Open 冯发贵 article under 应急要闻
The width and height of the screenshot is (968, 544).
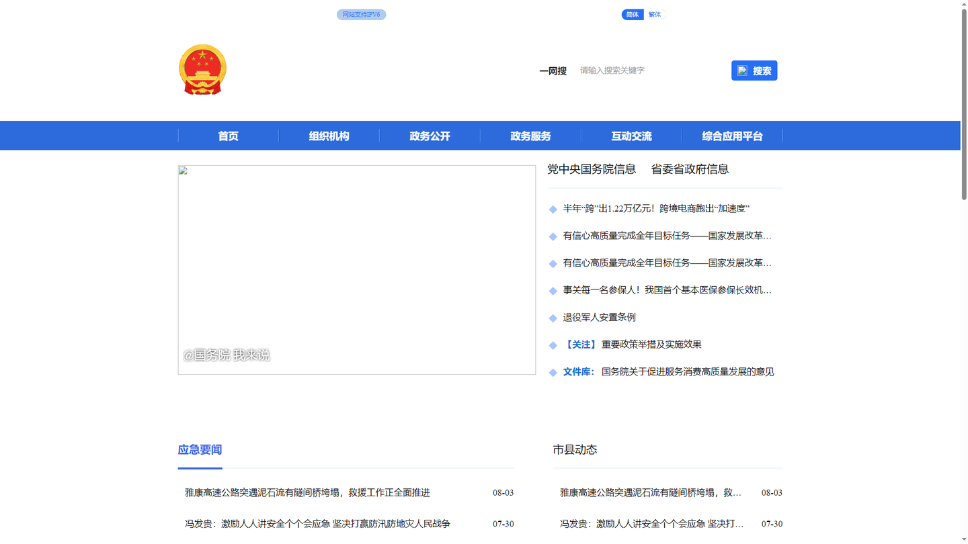pos(318,524)
